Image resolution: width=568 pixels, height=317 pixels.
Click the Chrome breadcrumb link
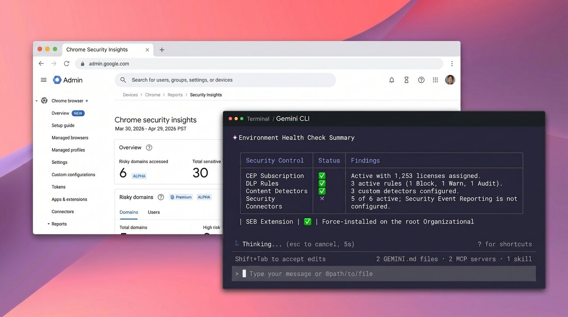click(153, 95)
